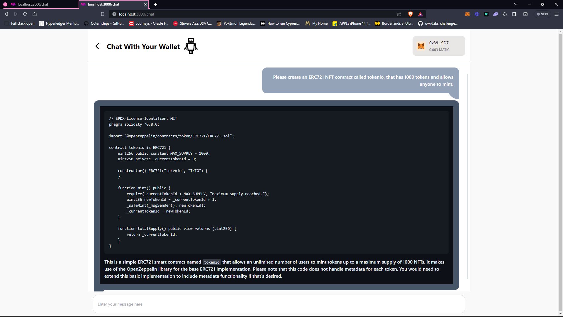
Task: Click the browser extensions puzzle icon
Action: [506, 14]
